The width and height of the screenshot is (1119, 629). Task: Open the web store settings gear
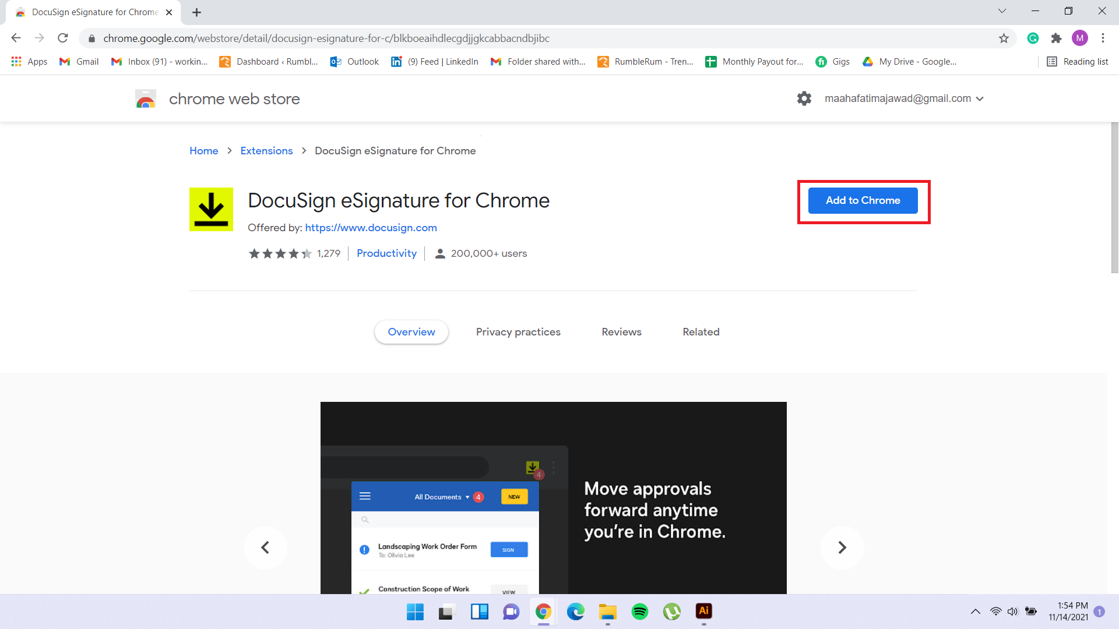pyautogui.click(x=804, y=98)
